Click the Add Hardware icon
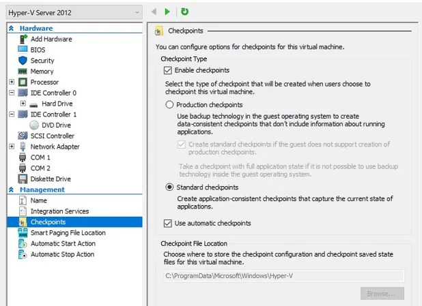The width and height of the screenshot is (422, 306). coord(22,39)
